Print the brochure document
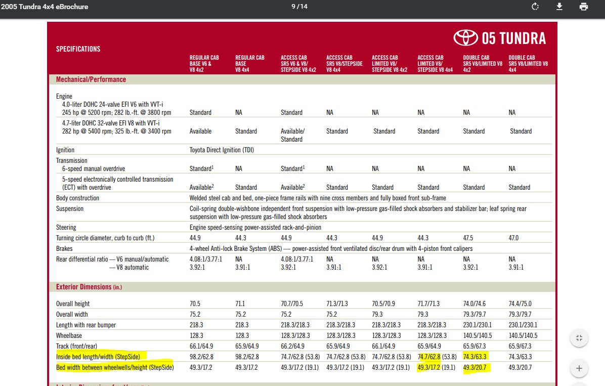 [584, 7]
